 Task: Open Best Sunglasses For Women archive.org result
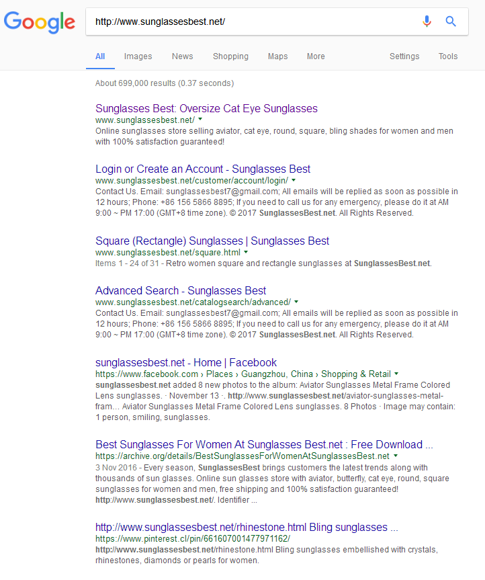[x=264, y=444]
